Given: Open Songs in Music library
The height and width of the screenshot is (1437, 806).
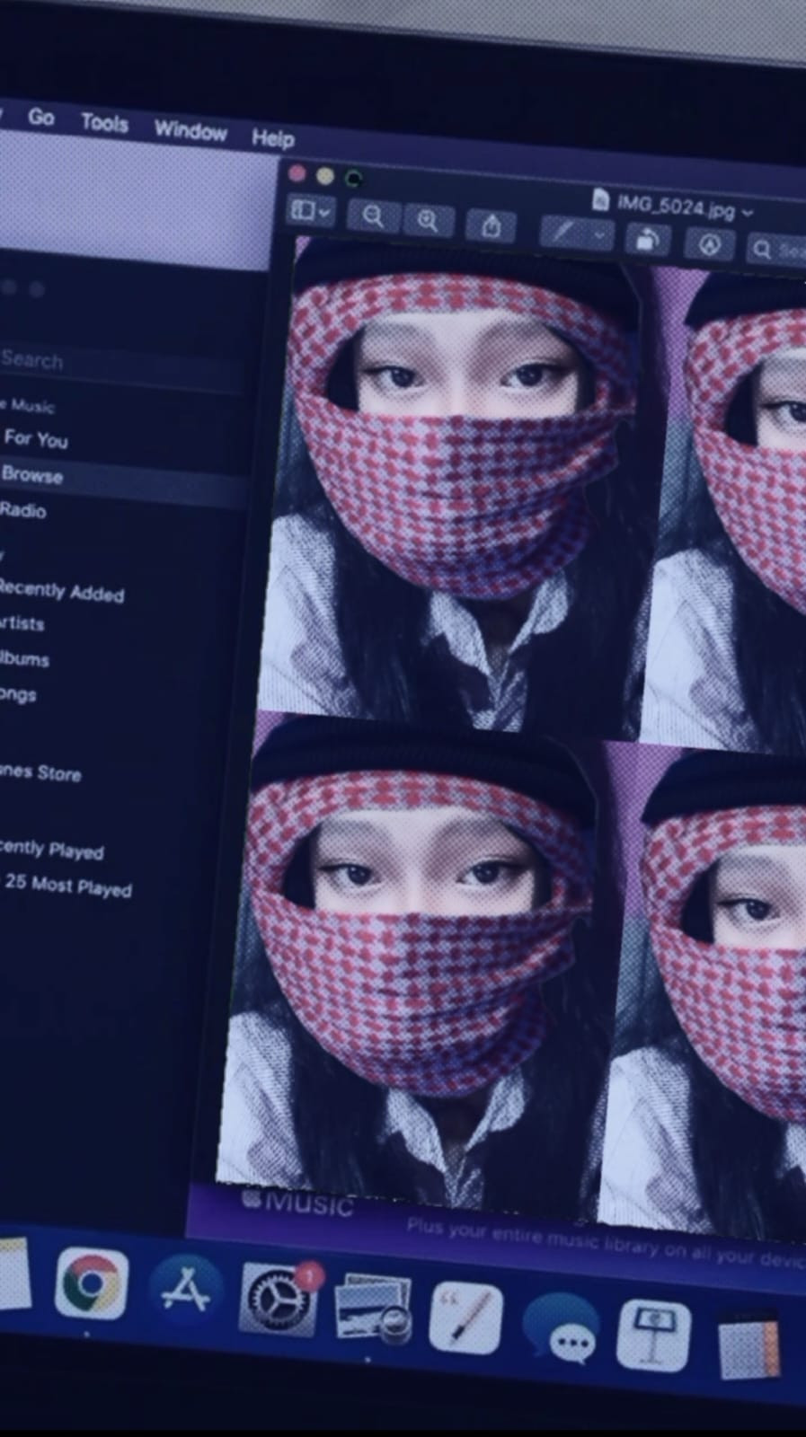Looking at the screenshot, I should [x=18, y=694].
